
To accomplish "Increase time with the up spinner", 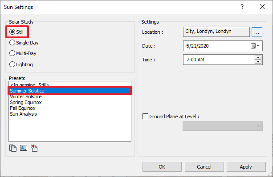I will coord(258,58).
